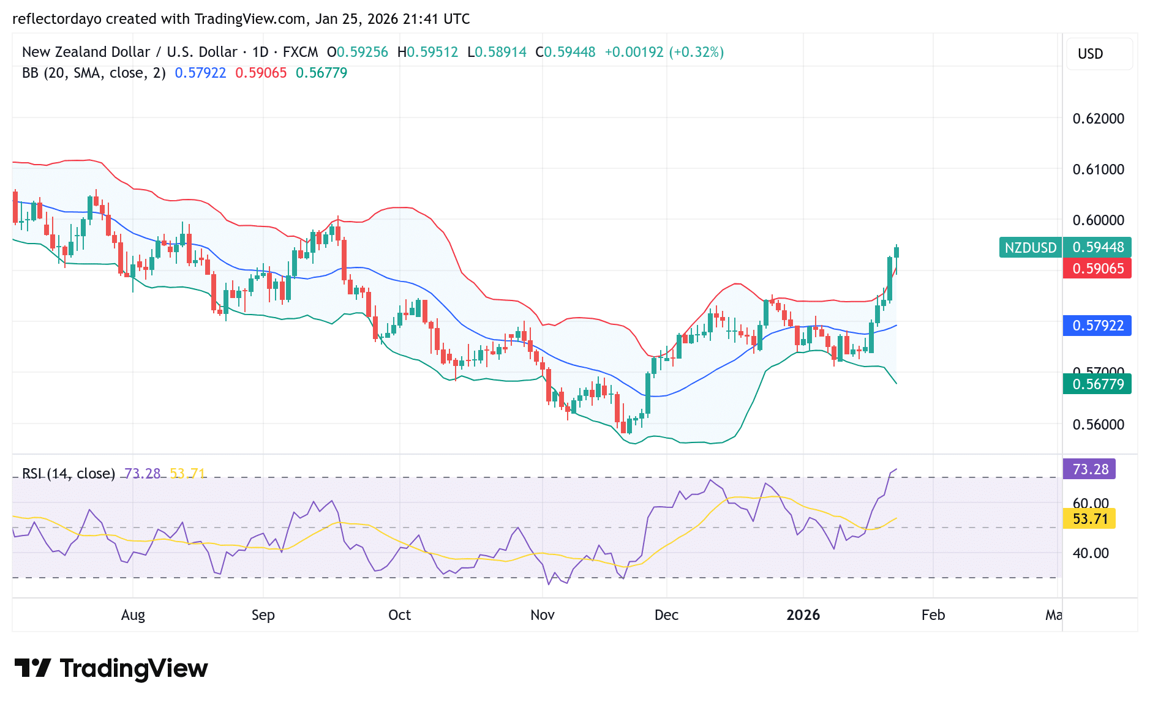
Task: Click the change value +0.00192 (+0.32%)
Action: pyautogui.click(x=664, y=52)
